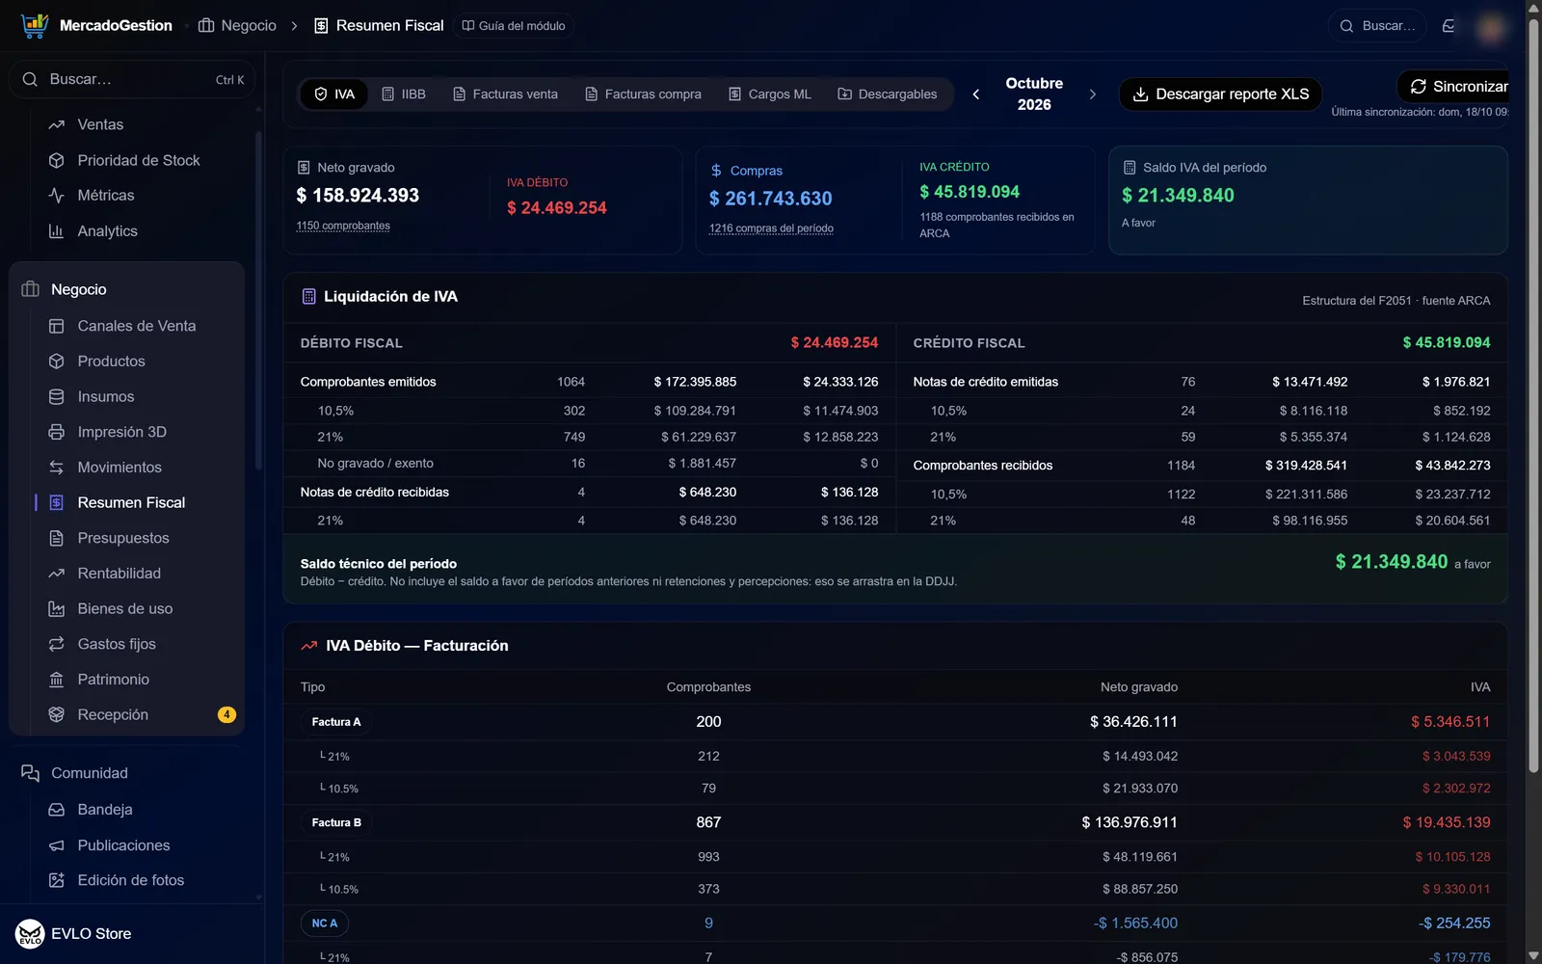This screenshot has width=1542, height=964.
Task: Open the Cargos ML tab
Action: point(770,94)
